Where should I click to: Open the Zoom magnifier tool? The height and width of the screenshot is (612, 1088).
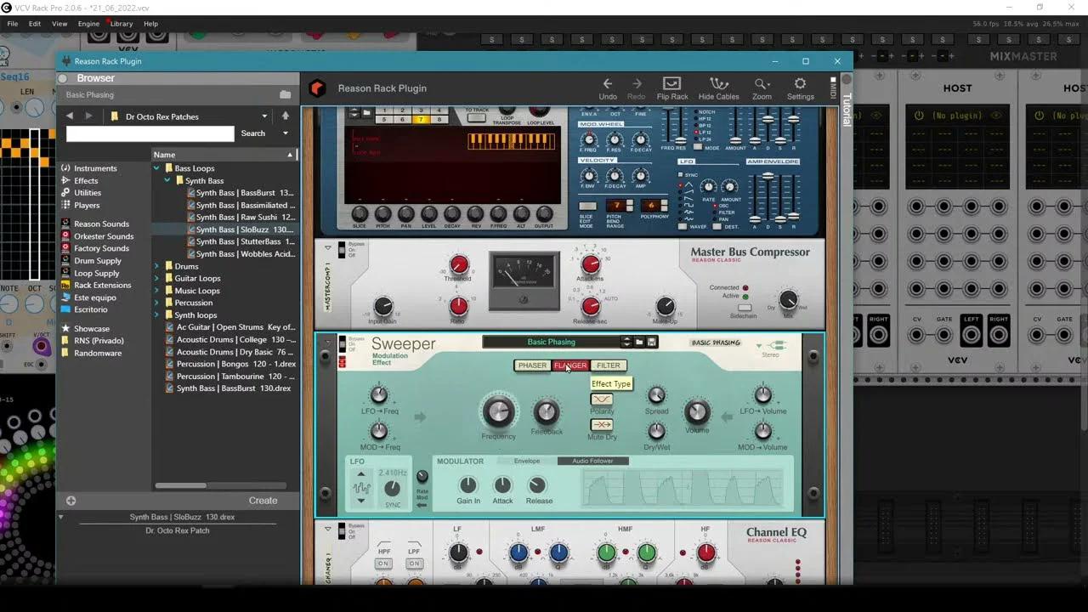(x=762, y=84)
